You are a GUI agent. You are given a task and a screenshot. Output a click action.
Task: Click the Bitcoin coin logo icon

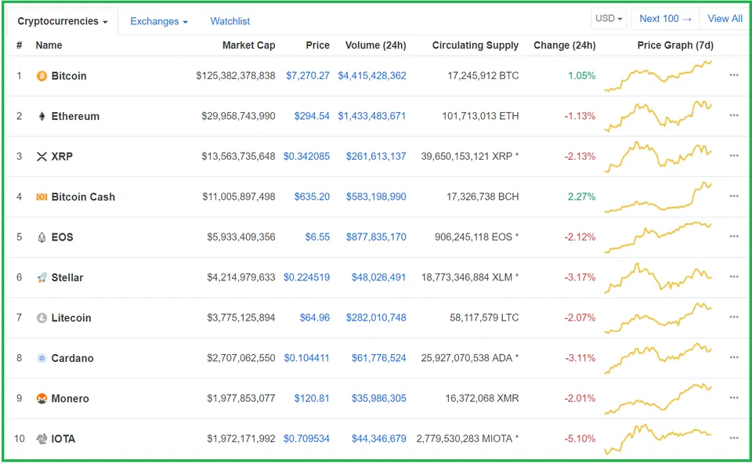42,76
